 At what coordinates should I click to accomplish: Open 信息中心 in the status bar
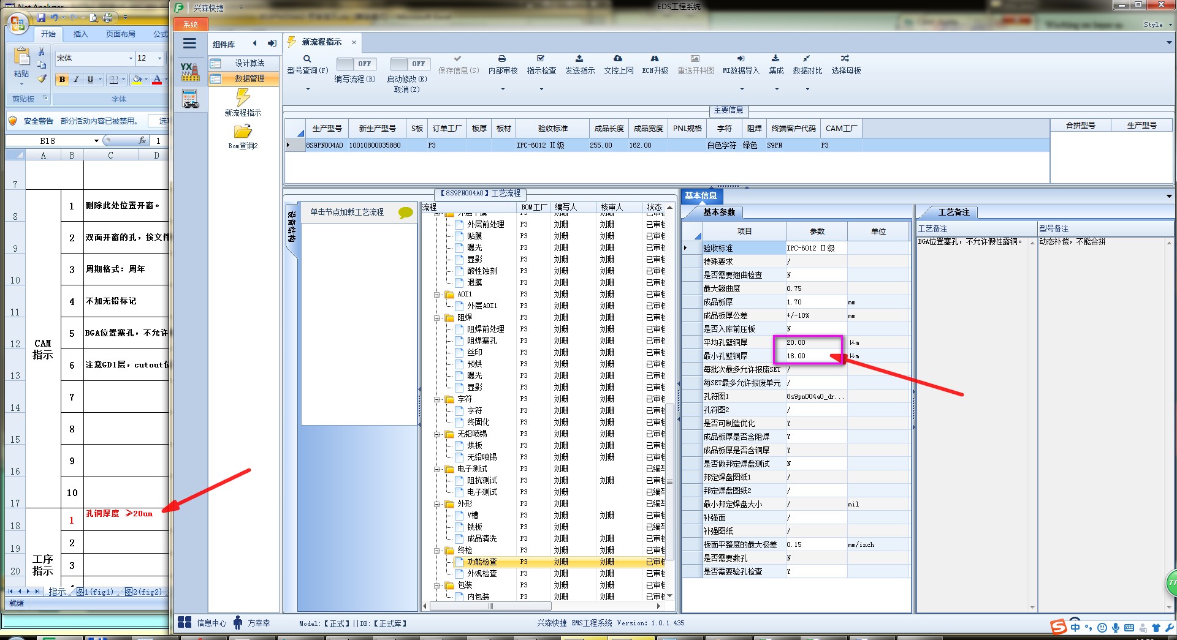tap(202, 623)
